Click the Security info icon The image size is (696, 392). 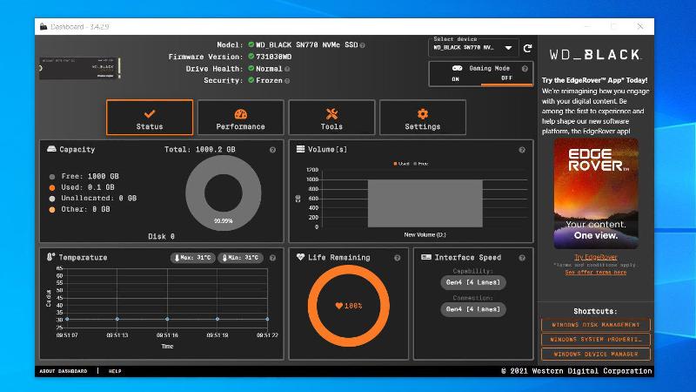pyautogui.click(x=287, y=81)
